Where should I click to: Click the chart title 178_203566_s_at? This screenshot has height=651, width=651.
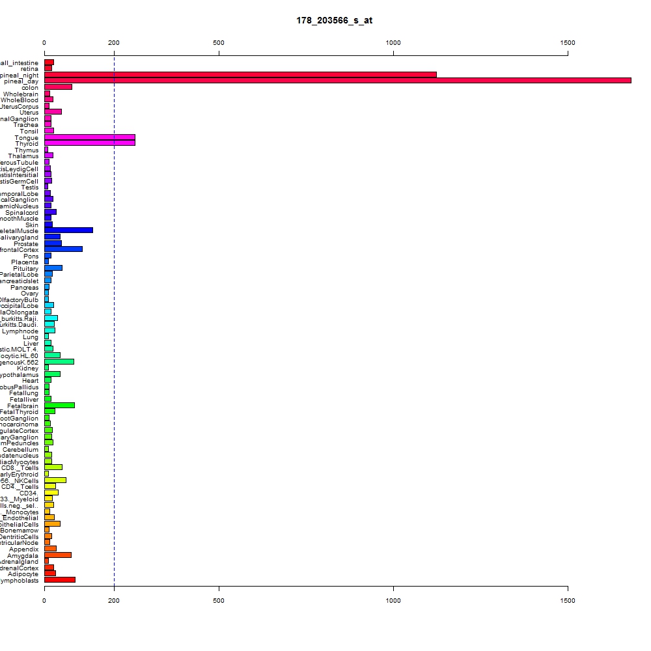click(334, 20)
